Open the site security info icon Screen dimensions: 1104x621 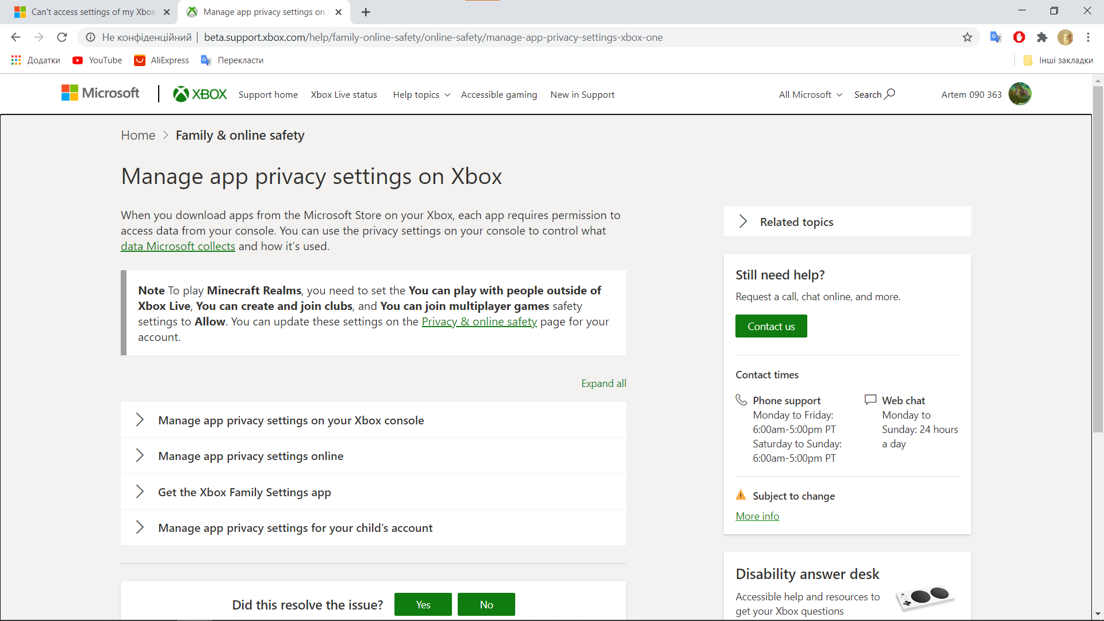[90, 37]
